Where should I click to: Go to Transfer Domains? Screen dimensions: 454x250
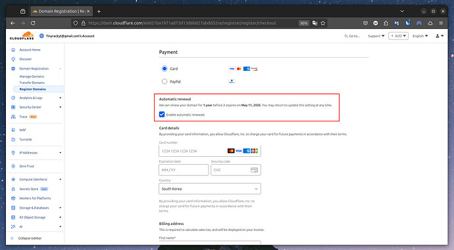tap(32, 83)
